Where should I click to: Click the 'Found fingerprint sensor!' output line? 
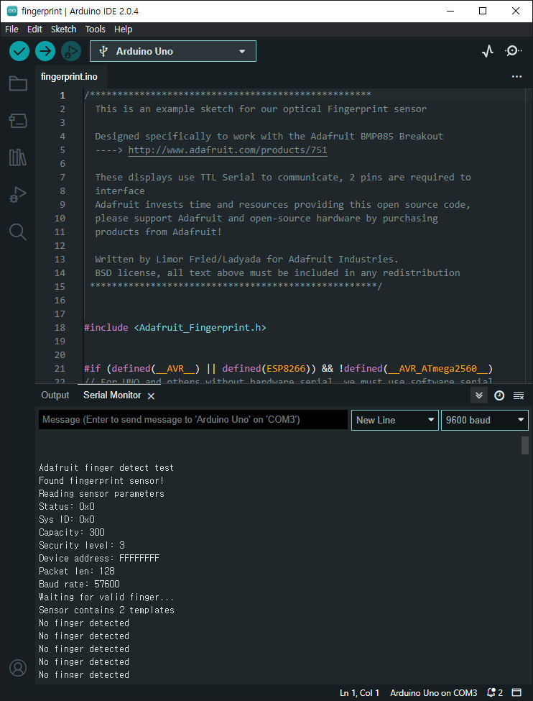(101, 481)
